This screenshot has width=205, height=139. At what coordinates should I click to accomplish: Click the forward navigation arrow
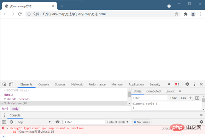[x=13, y=14]
